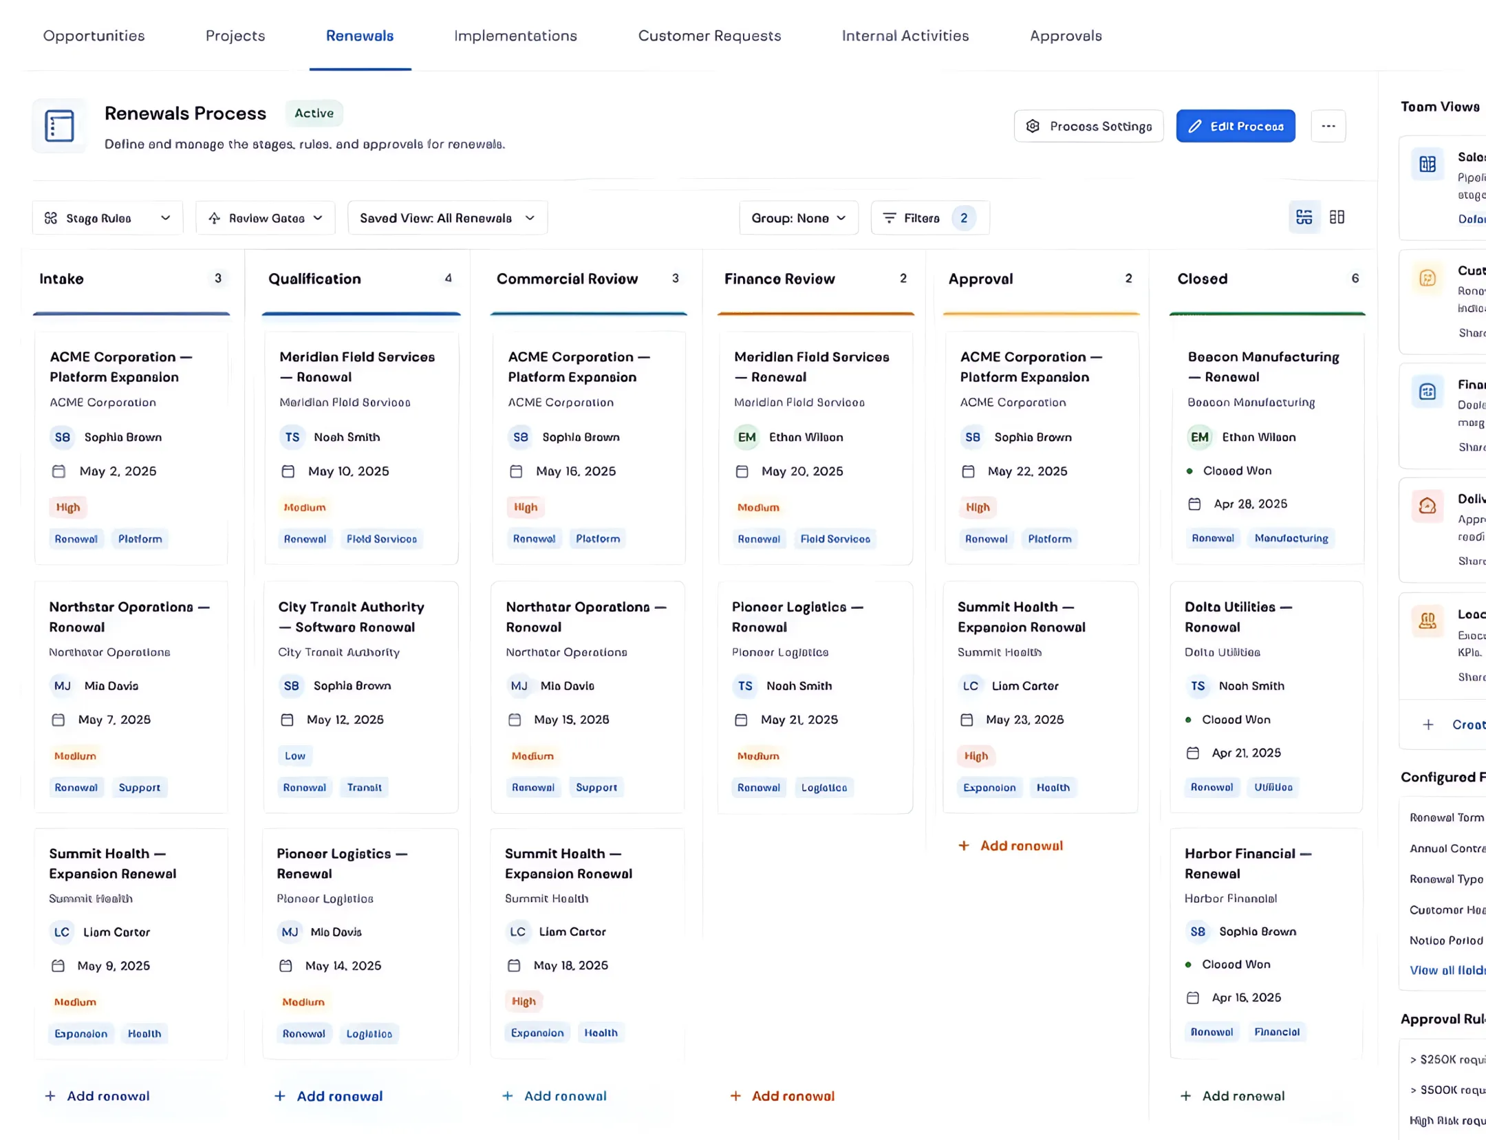Click the MJ avatar on the Qualification Pioneer Logistics card

[x=290, y=932]
